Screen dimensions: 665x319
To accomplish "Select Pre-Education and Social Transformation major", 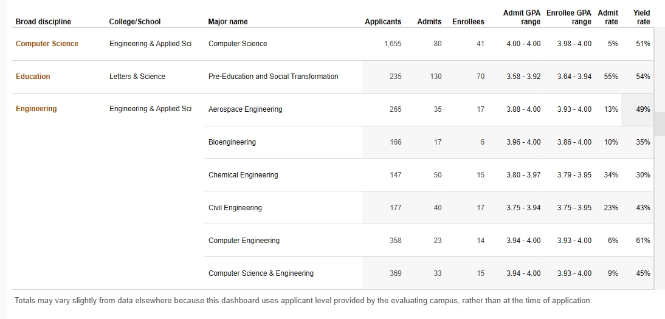I will tap(273, 77).
